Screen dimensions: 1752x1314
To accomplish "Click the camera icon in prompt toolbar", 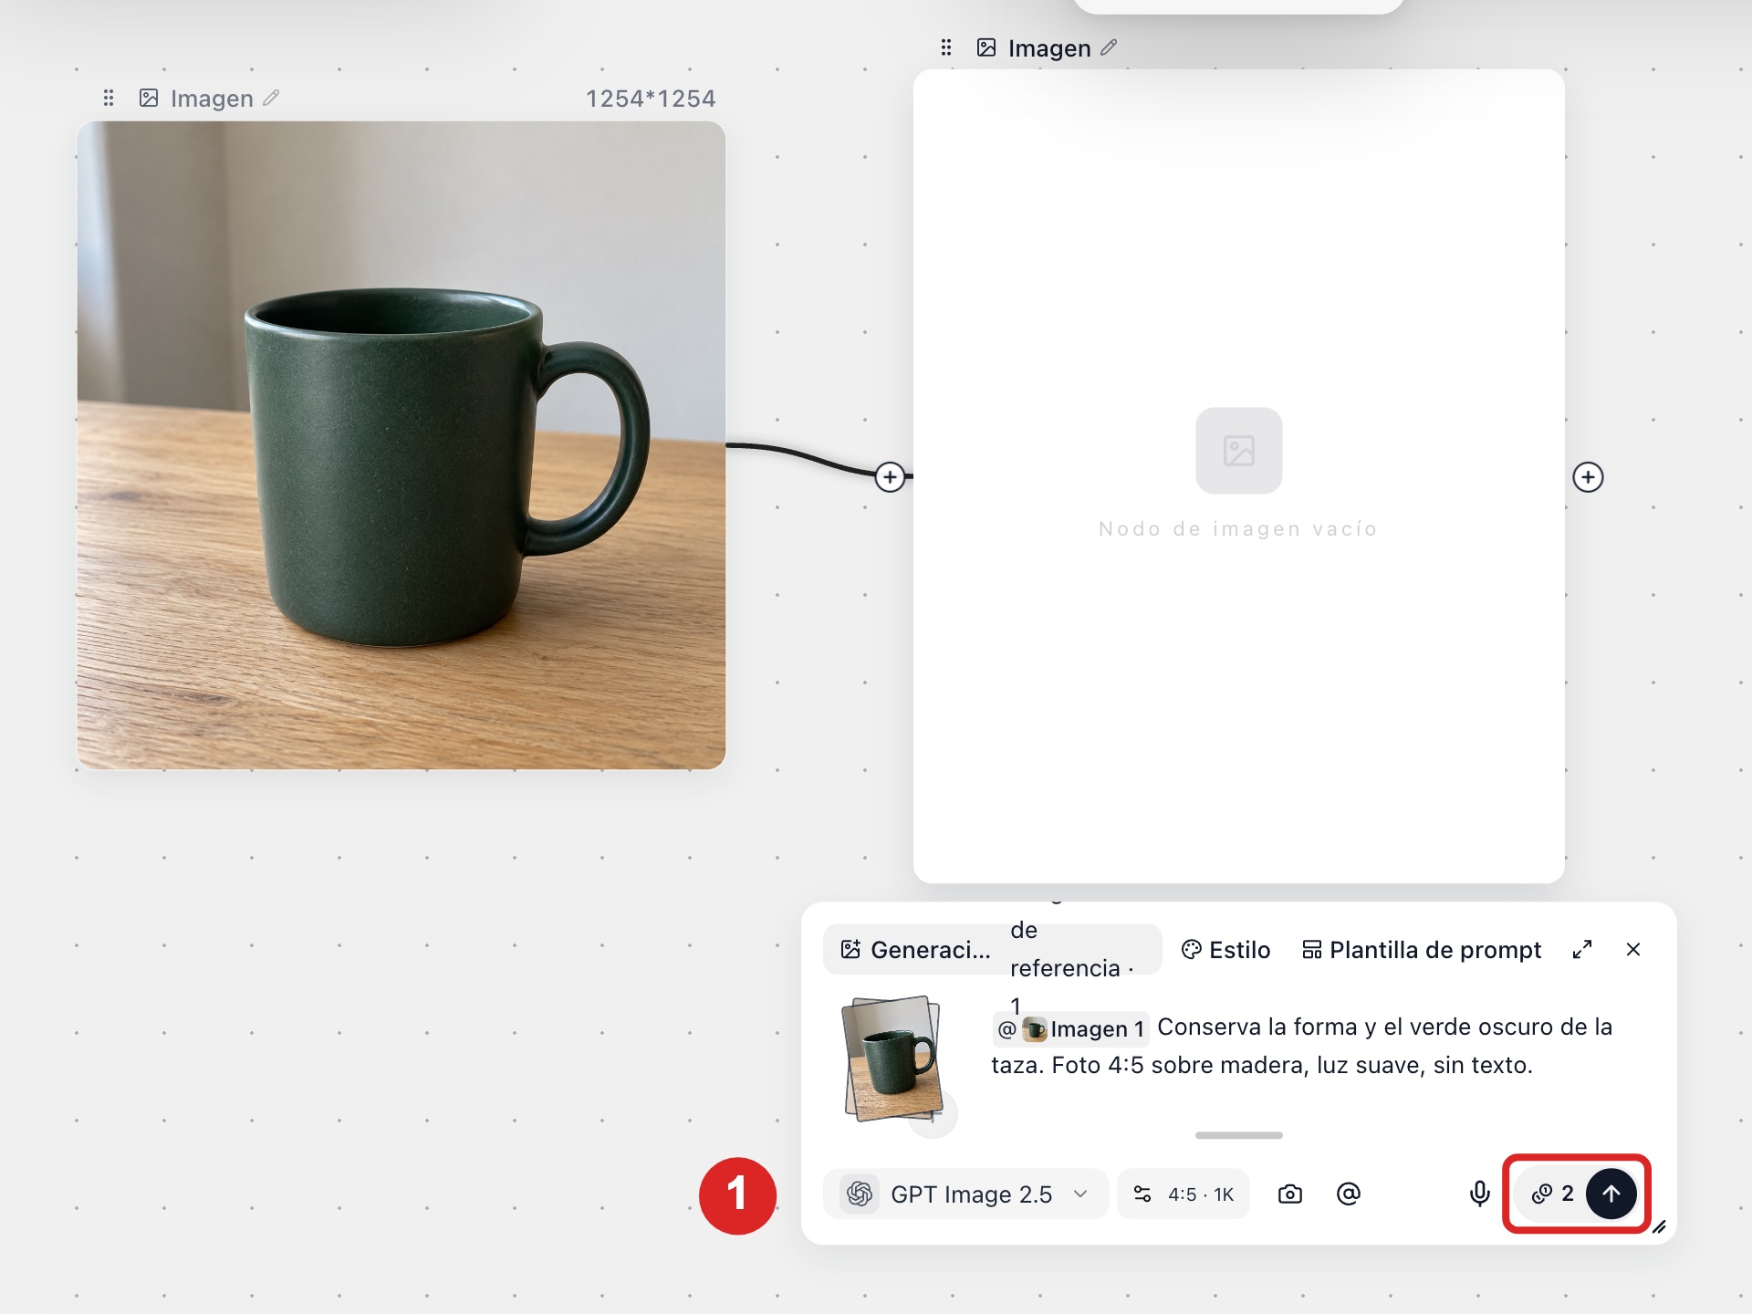I will [x=1289, y=1194].
